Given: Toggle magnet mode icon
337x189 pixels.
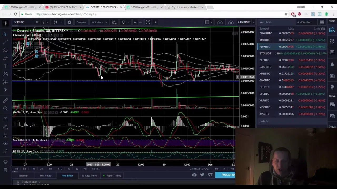Looking at the screenshot, I should point(5,119).
